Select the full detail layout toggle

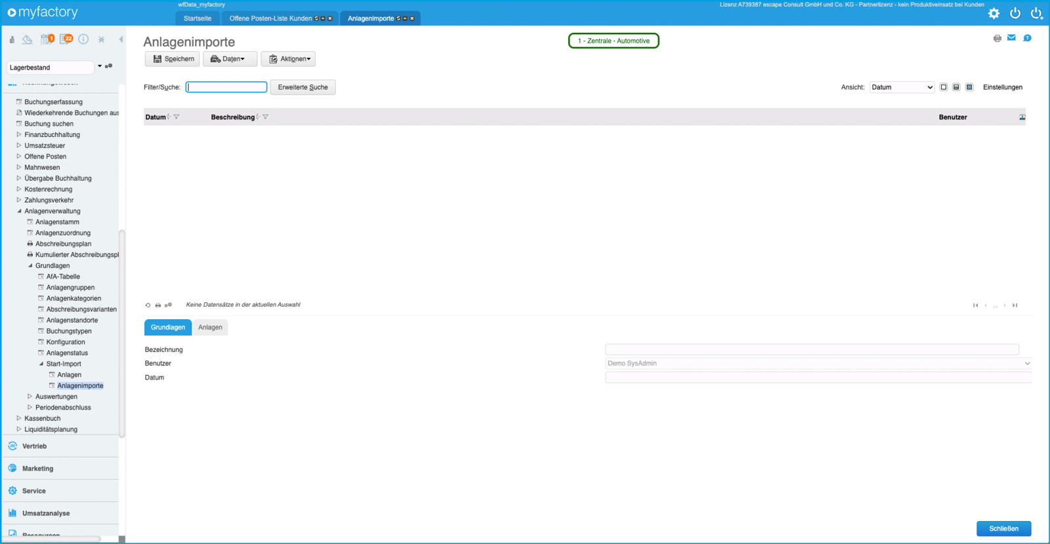969,87
